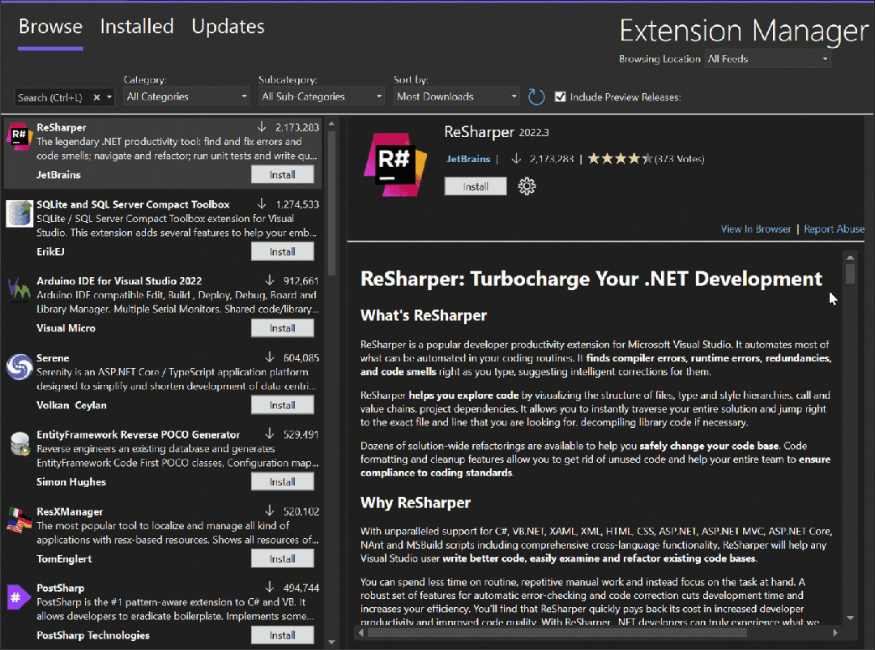The height and width of the screenshot is (650, 875).
Task: Select the ResXManager extension title
Action: (70, 511)
